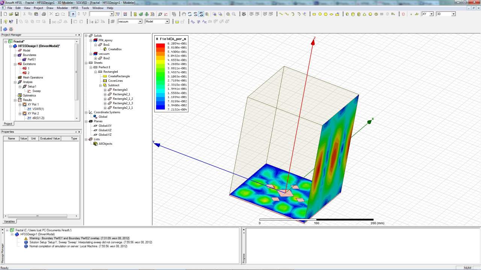Image resolution: width=481 pixels, height=270 pixels.
Task: Open the XY drawing plane dropdown
Action: (x=431, y=14)
